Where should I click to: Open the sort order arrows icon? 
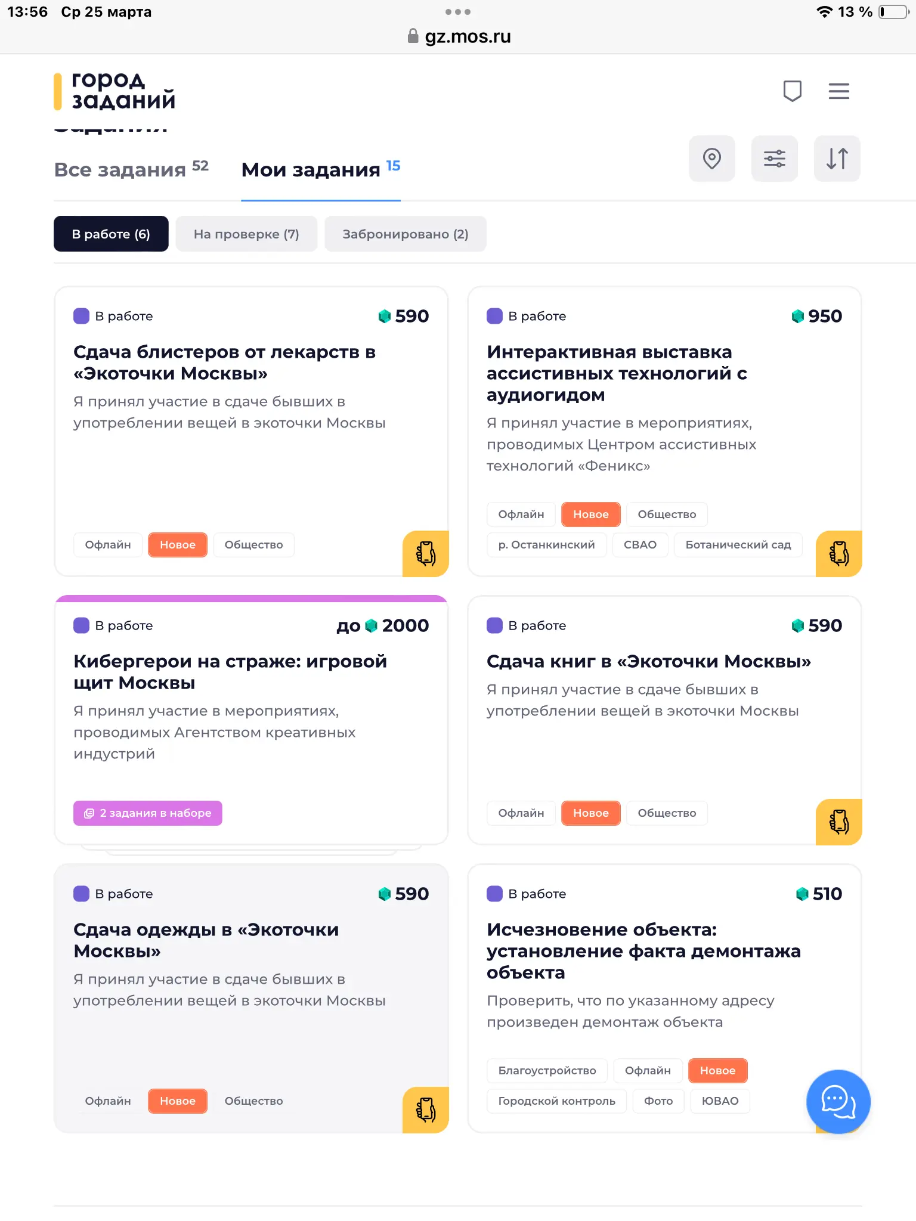click(x=837, y=159)
